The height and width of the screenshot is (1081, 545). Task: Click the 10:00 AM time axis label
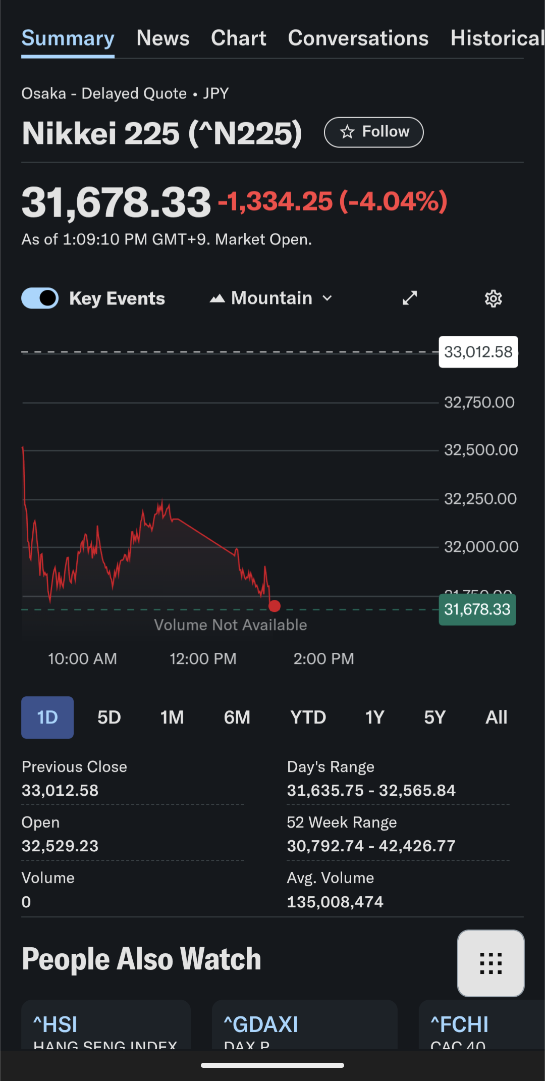tap(82, 659)
